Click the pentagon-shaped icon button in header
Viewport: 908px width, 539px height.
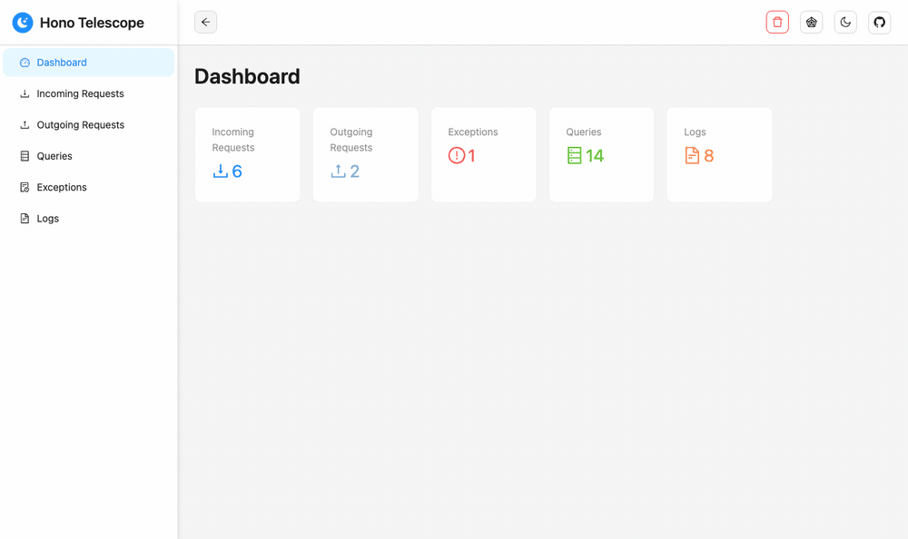[811, 22]
